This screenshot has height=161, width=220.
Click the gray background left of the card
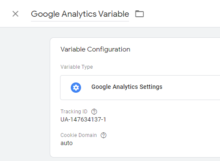coord(25,93)
